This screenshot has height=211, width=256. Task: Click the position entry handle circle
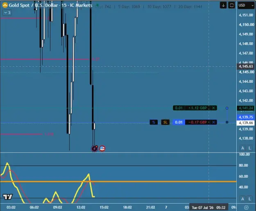(227, 122)
